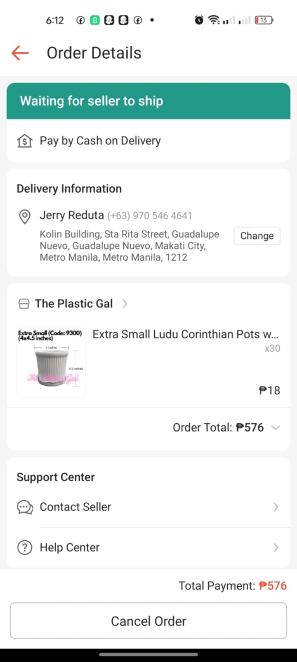Expand the Order Total breakdown chevron

point(276,428)
